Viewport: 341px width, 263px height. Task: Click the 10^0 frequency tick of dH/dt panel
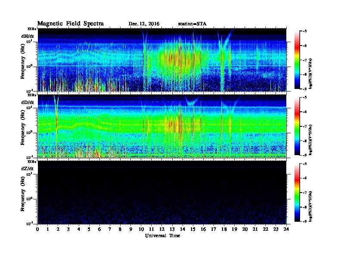coord(30,66)
